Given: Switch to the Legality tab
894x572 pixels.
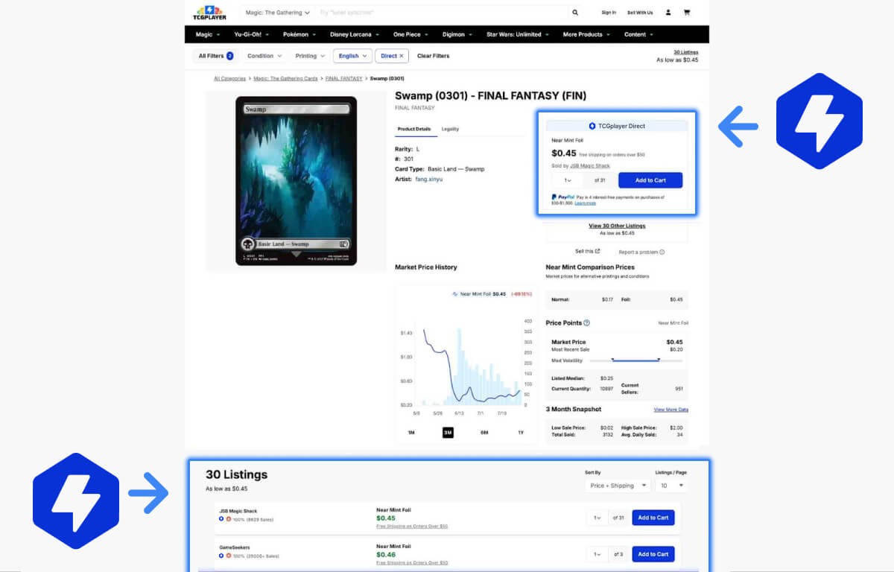Looking at the screenshot, I should pos(450,129).
